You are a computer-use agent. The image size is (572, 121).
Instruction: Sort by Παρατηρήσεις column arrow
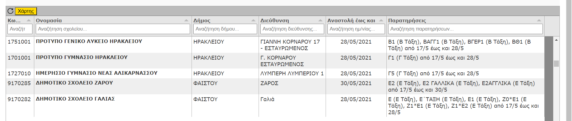click(539, 20)
